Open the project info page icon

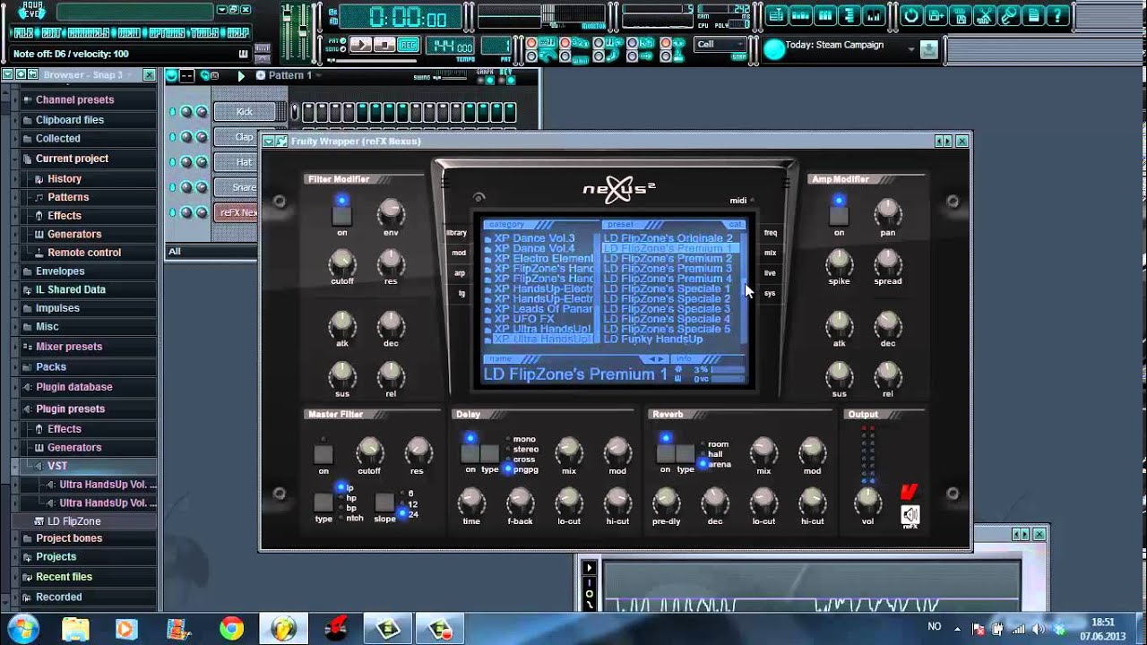pyautogui.click(x=1032, y=15)
